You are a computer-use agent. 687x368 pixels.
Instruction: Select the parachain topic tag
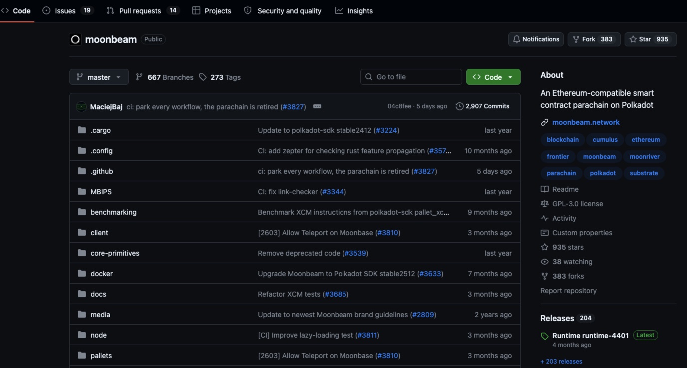(561, 173)
